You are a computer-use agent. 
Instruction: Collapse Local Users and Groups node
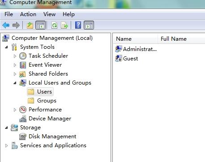15,83
